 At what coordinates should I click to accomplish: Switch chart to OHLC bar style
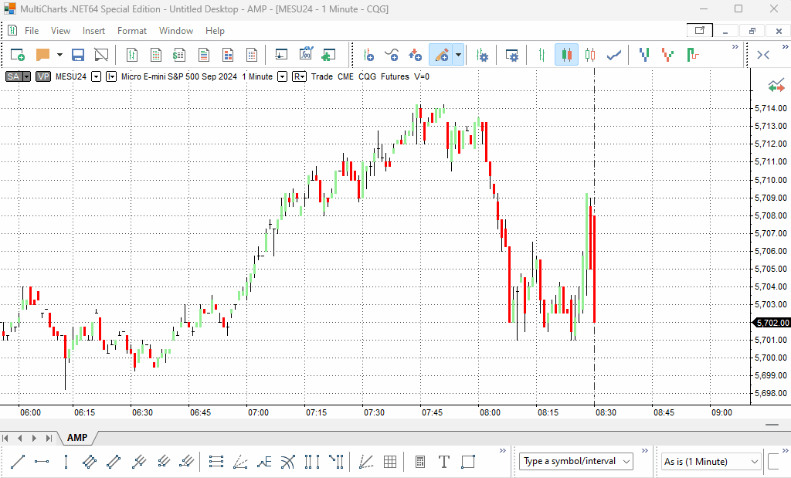coord(541,55)
